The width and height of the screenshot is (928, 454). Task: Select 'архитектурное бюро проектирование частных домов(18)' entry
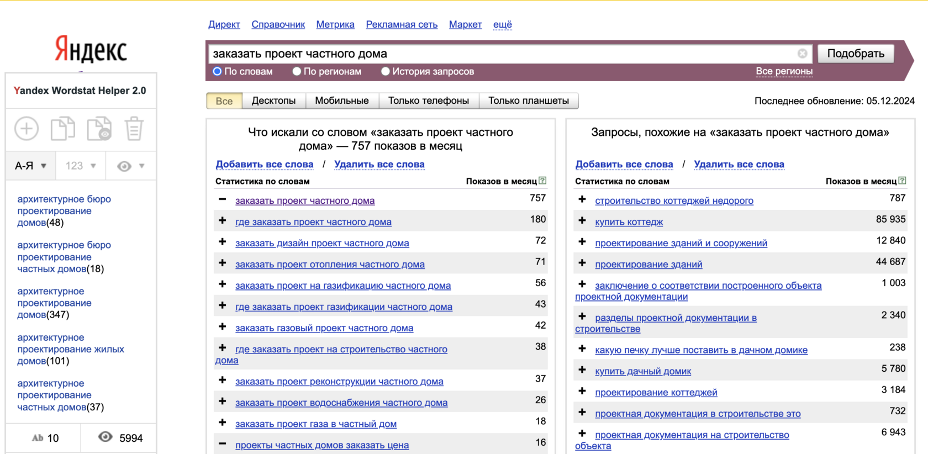pyautogui.click(x=64, y=257)
